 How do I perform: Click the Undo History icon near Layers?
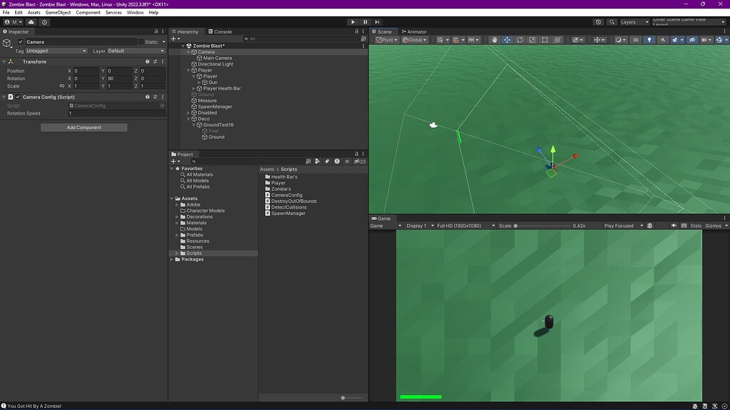(x=598, y=21)
